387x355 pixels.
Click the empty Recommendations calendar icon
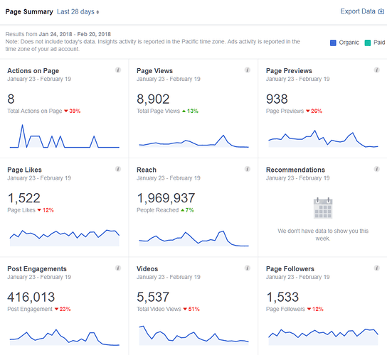coord(323,208)
